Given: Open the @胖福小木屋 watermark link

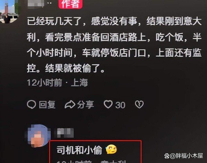Looking at the screenshot, I should pyautogui.click(x=186, y=156).
